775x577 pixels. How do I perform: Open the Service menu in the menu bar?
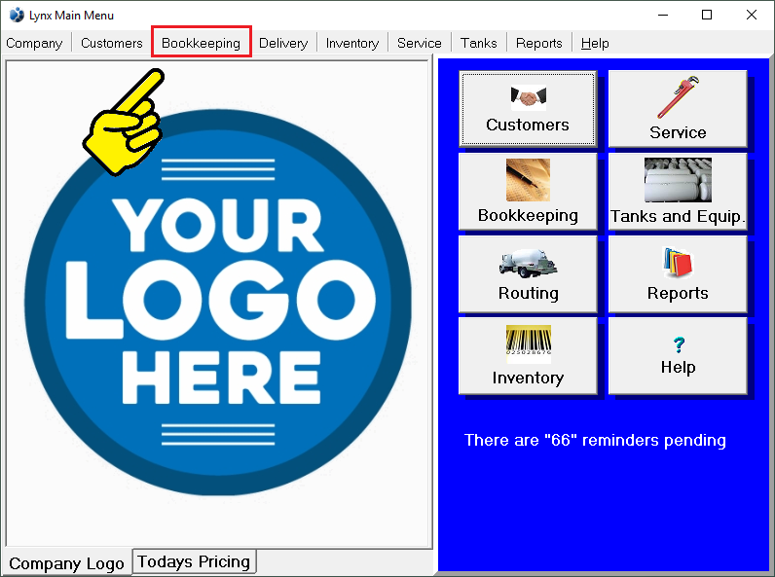click(419, 44)
